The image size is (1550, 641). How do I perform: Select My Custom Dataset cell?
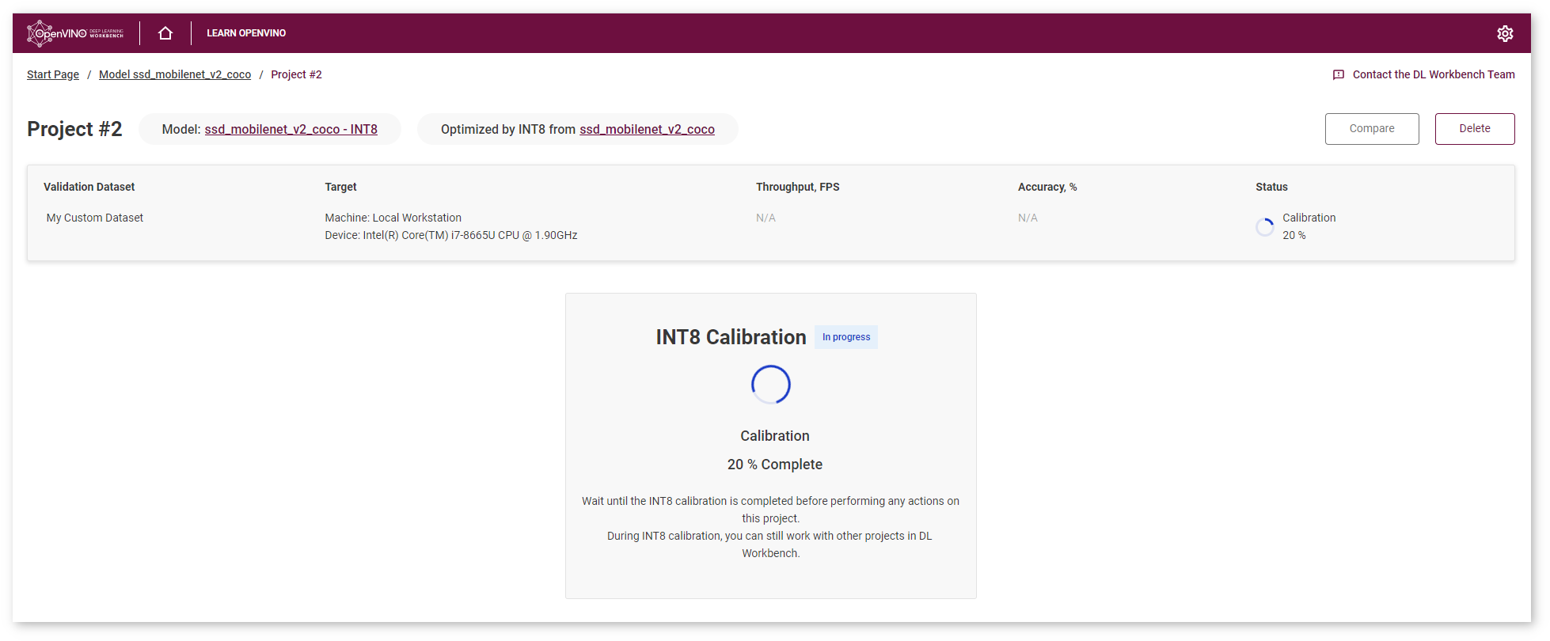pyautogui.click(x=95, y=218)
